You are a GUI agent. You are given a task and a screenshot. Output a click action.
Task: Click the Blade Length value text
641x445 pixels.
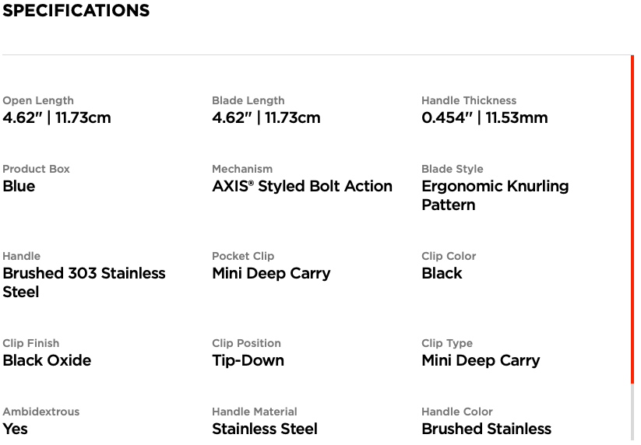click(266, 118)
